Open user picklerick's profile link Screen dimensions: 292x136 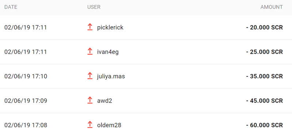pos(110,28)
